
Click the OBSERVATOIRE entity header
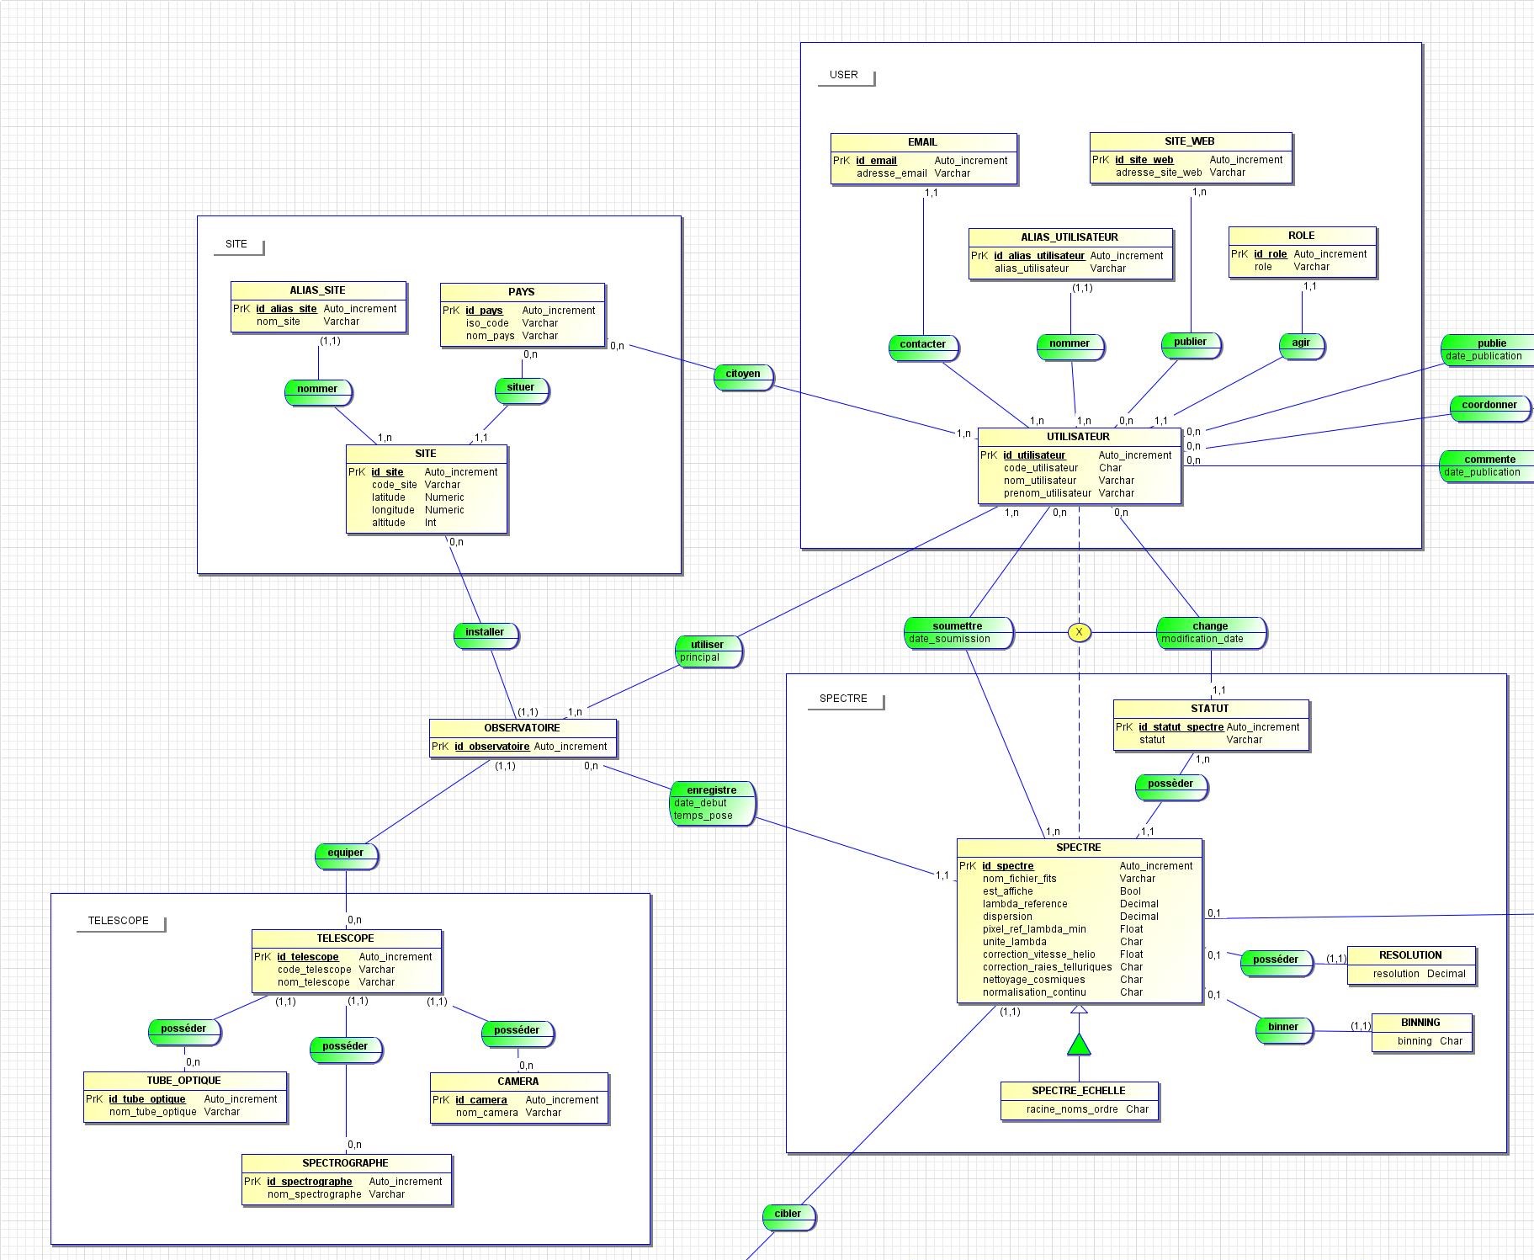[523, 728]
